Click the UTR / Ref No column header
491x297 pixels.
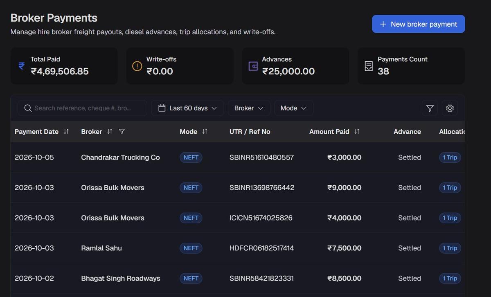point(250,132)
